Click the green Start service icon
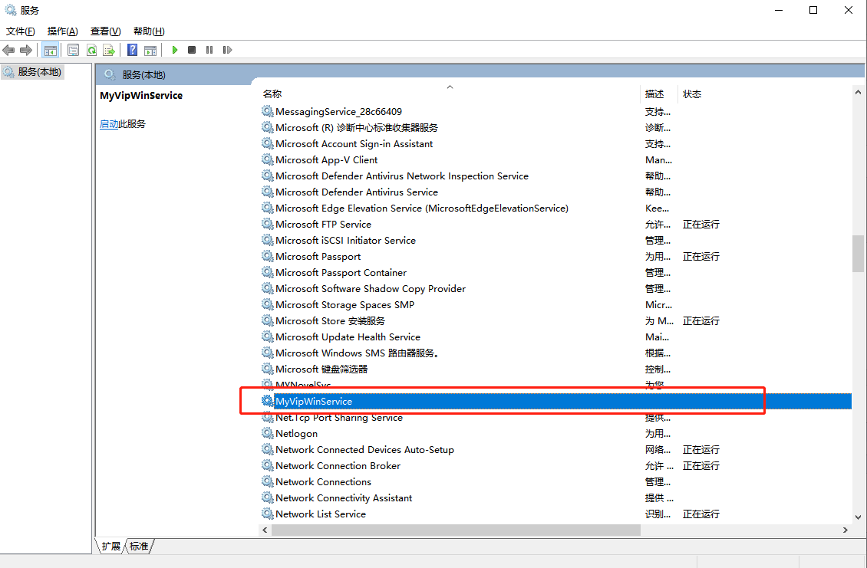Viewport: 867px width, 568px height. pyautogui.click(x=175, y=51)
